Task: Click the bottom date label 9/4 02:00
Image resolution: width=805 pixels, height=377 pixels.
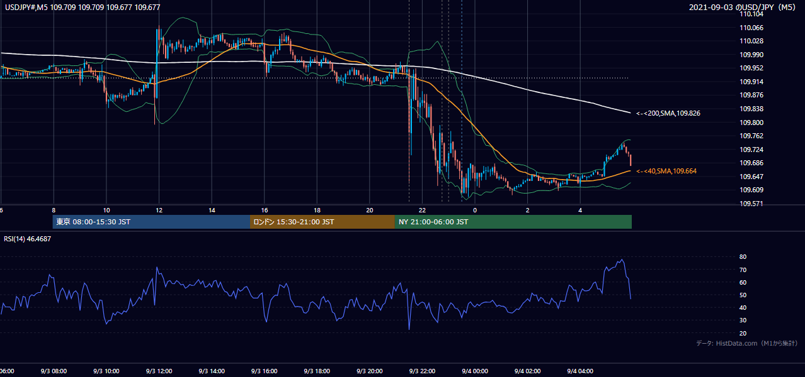Action: [528, 371]
